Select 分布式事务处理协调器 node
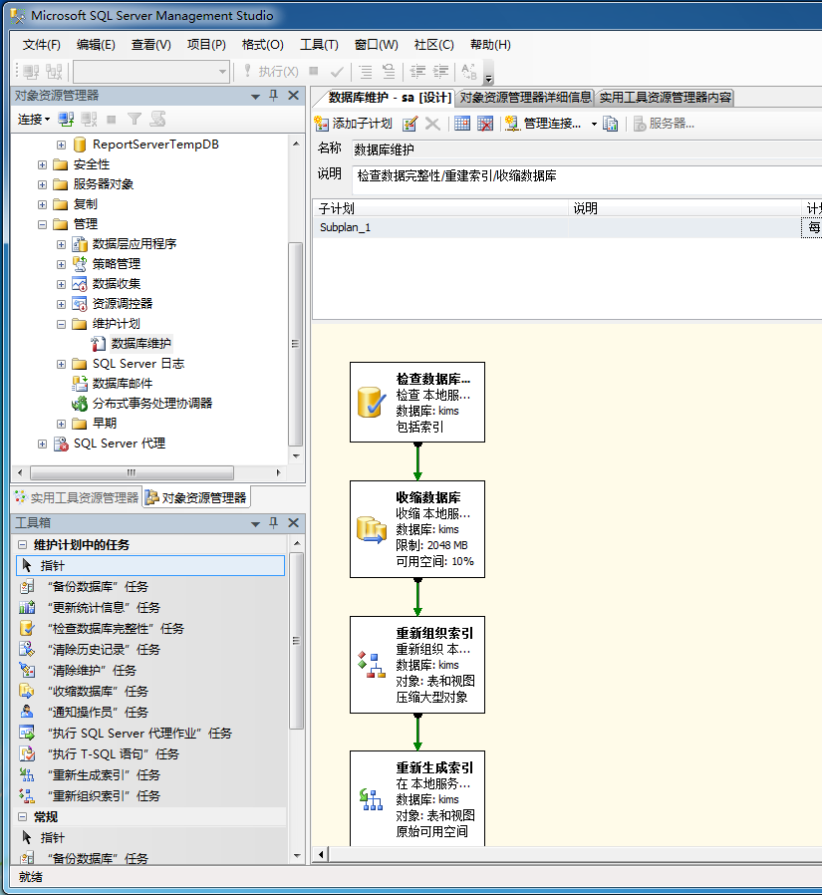This screenshot has height=895, width=822. click(x=152, y=403)
